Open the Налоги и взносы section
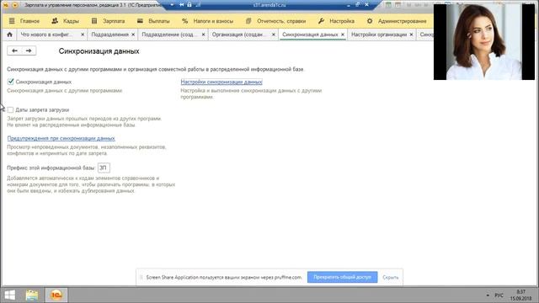 pos(207,21)
